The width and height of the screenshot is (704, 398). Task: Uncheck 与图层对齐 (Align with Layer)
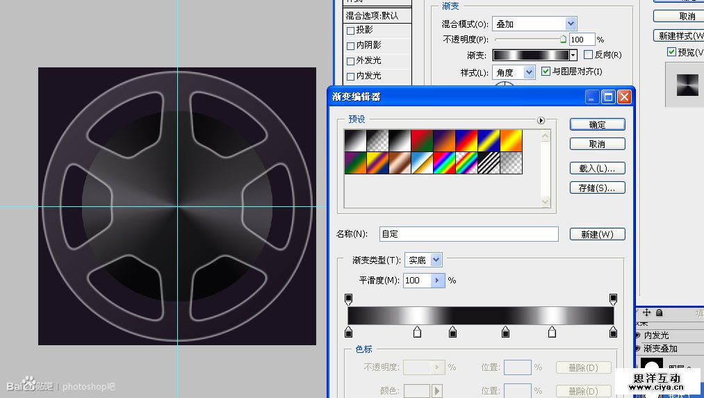click(x=546, y=72)
